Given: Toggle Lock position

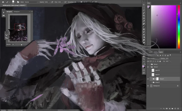Looking at the screenshot, I should (156, 61).
